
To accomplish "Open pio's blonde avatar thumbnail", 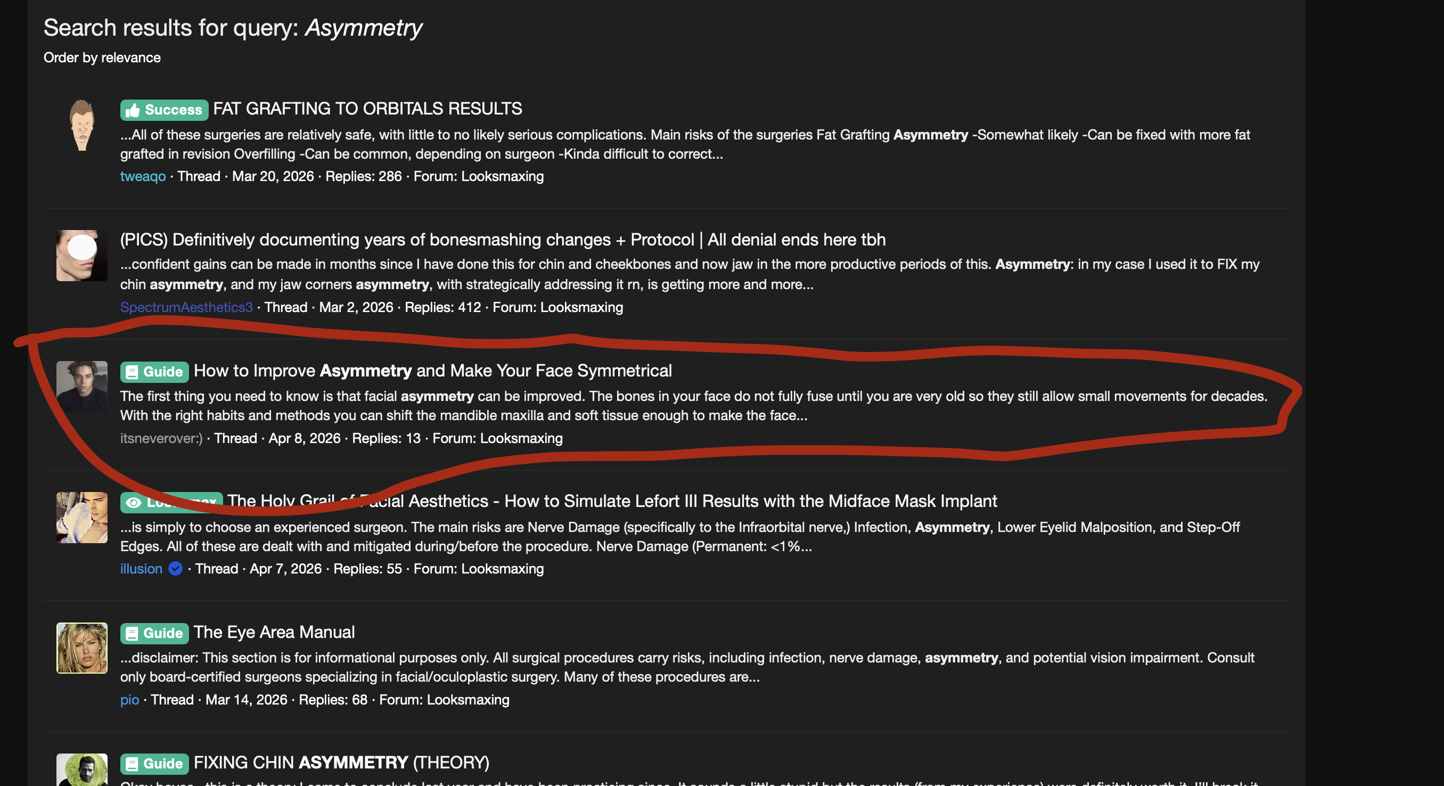I will (82, 648).
